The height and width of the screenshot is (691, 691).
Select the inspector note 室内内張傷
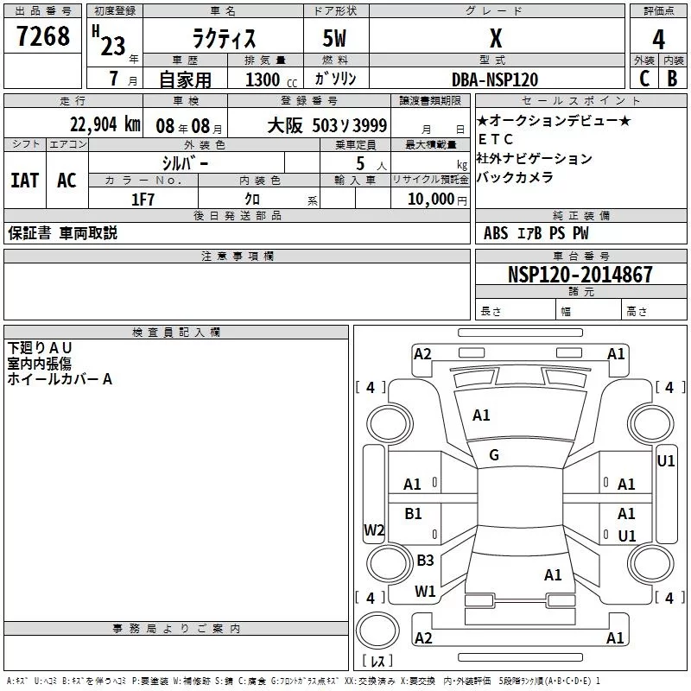pyautogui.click(x=40, y=363)
